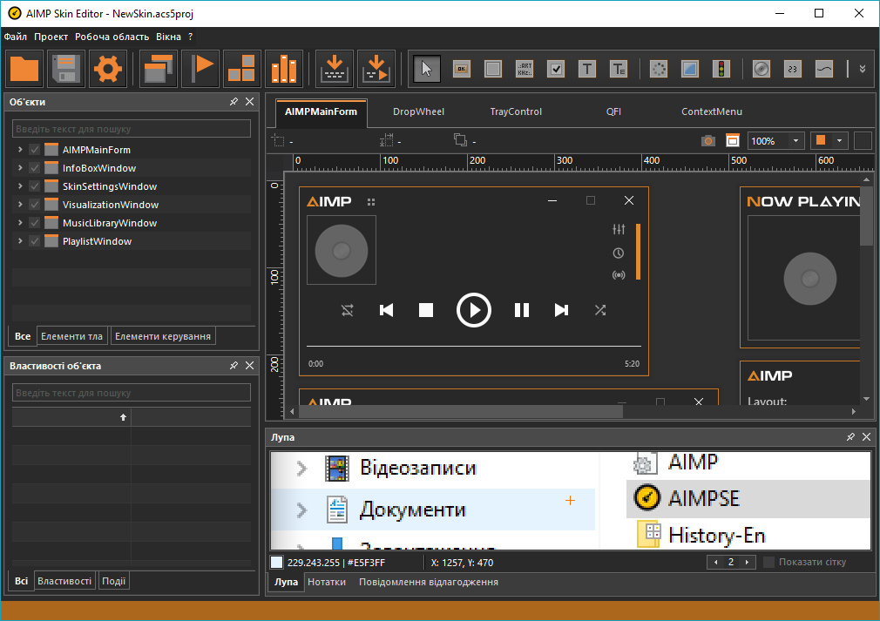Screen dimensions: 880x621
Task: Select the arrow pointer tool
Action: tap(426, 69)
